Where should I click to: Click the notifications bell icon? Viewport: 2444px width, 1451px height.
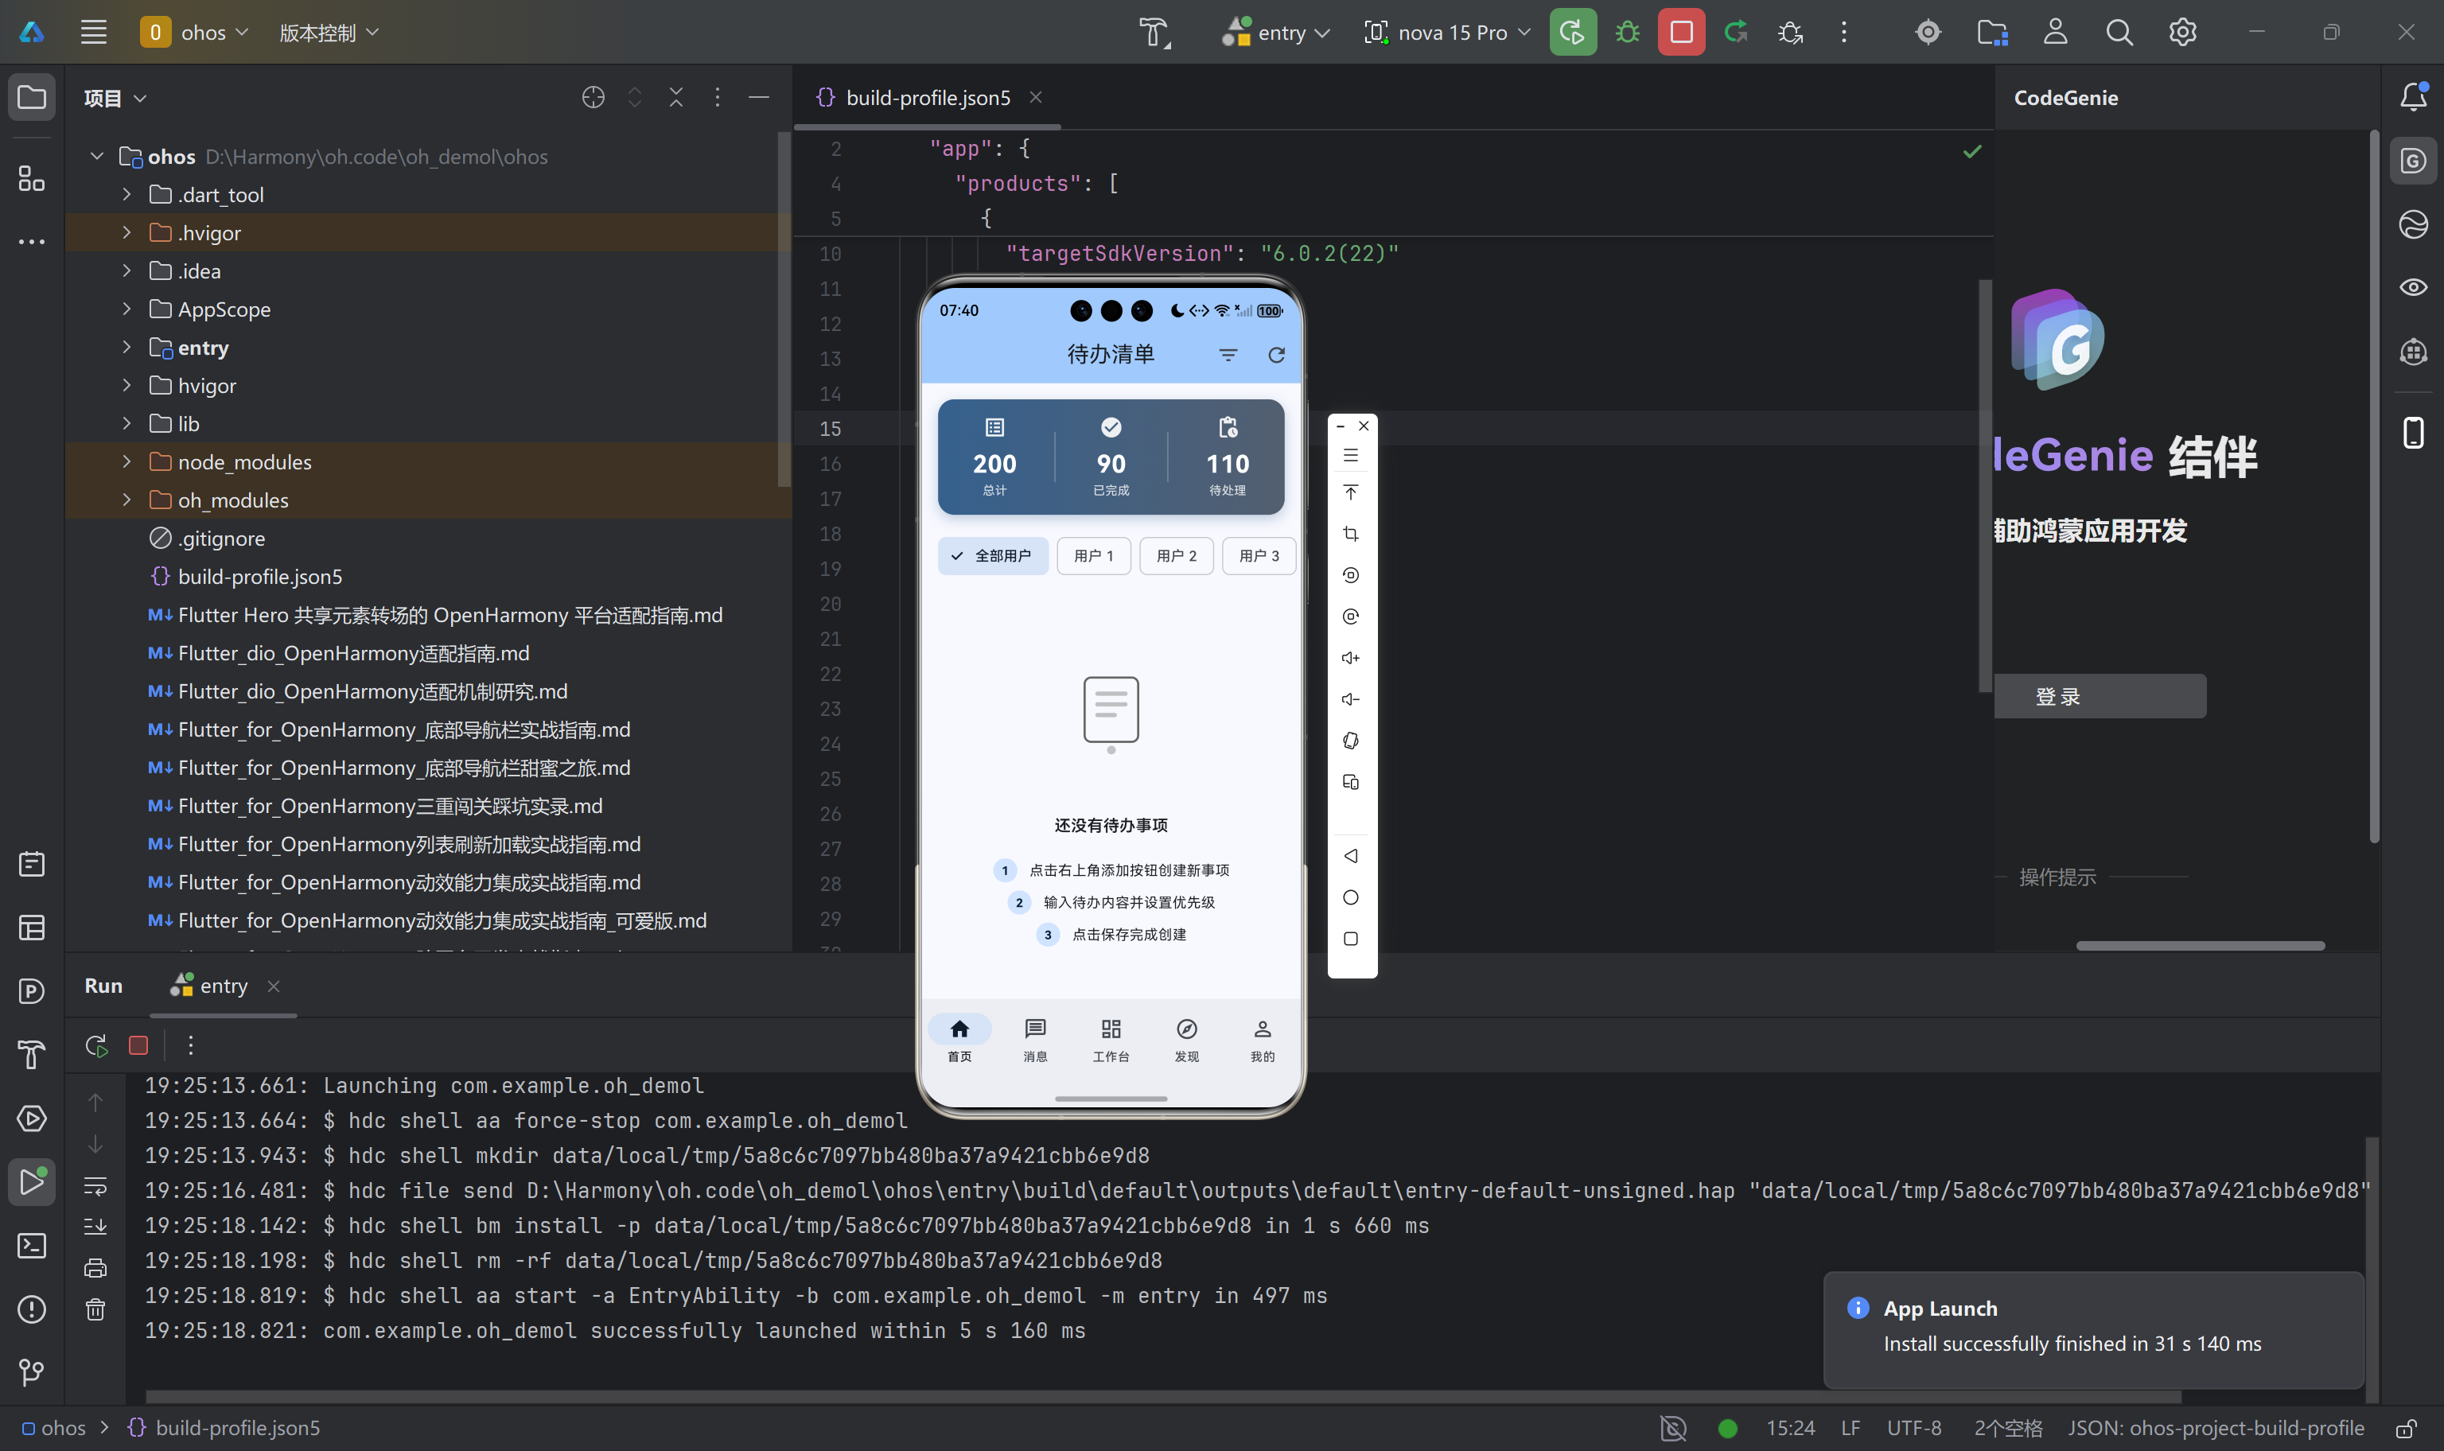click(2413, 95)
